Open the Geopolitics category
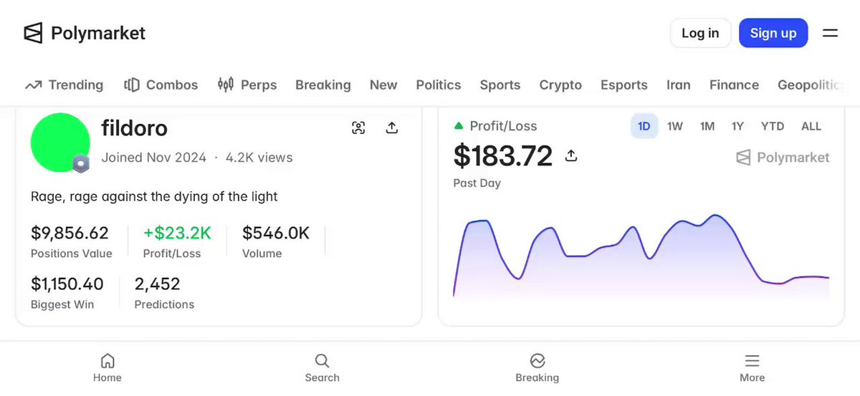 [x=811, y=84]
